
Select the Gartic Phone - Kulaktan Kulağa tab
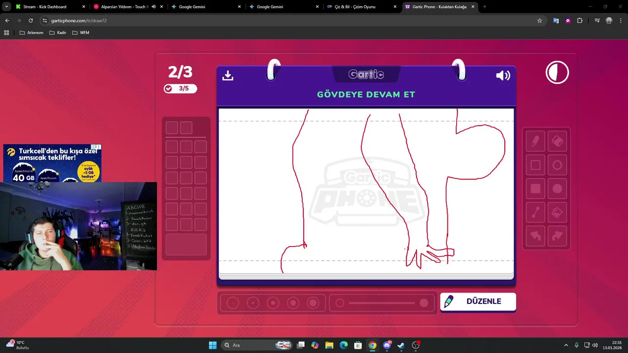pos(440,7)
